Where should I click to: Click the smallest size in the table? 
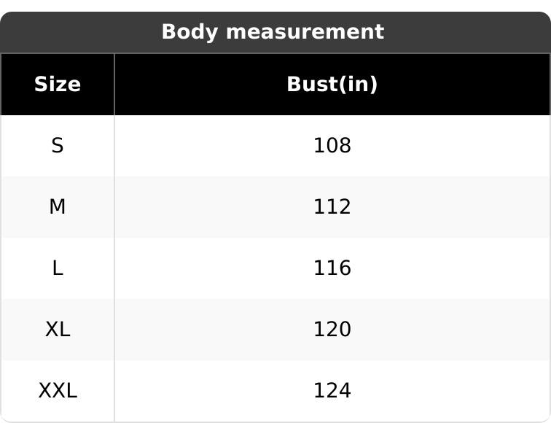(x=58, y=146)
